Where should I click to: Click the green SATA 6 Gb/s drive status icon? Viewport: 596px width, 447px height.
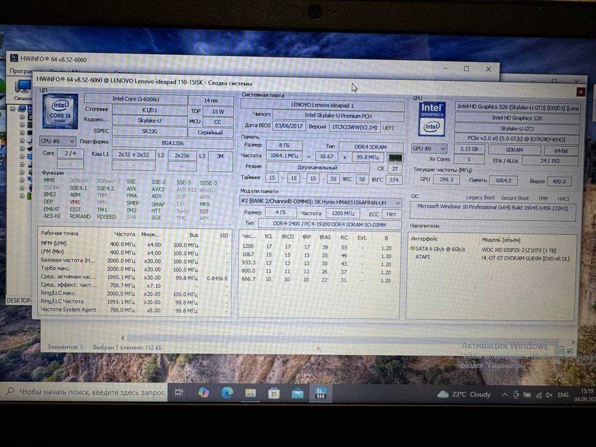(x=413, y=248)
